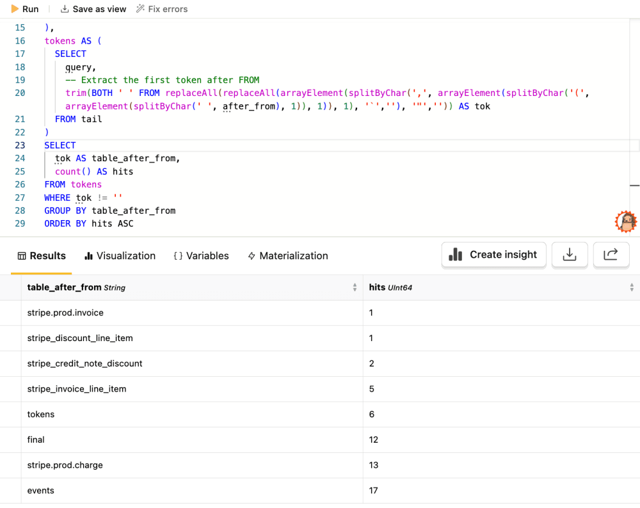The image size is (640, 508).
Task: Click the Results table icon
Action: click(x=22, y=256)
